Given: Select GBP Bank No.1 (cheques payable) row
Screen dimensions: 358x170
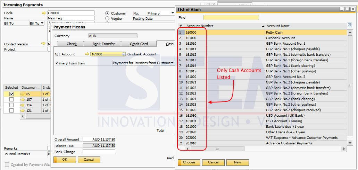Looking at the screenshot, I should [x=263, y=49].
